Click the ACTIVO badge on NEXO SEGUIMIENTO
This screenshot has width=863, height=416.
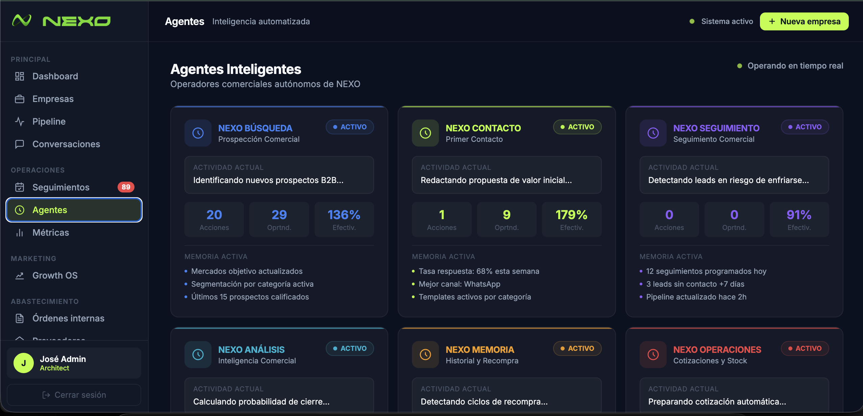pyautogui.click(x=805, y=127)
